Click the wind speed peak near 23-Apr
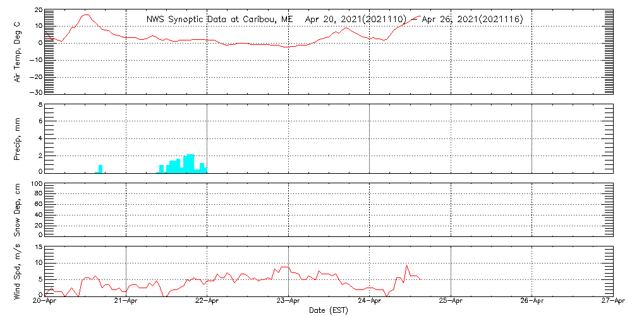The width and height of the screenshot is (632, 316). [x=285, y=267]
